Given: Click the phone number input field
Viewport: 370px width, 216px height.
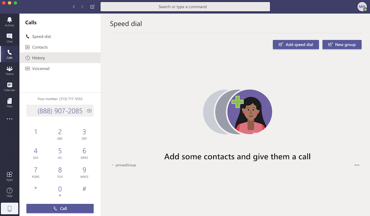Looking at the screenshot, I should (x=60, y=111).
